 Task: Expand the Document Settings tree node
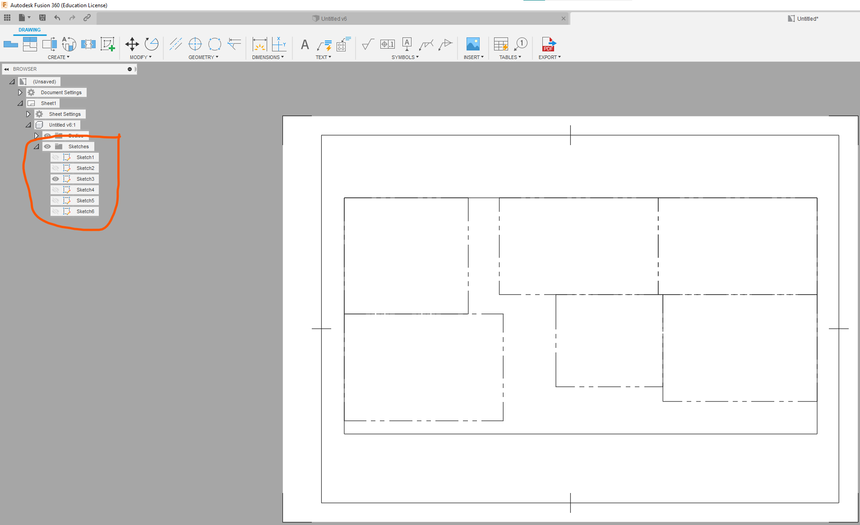tap(20, 92)
